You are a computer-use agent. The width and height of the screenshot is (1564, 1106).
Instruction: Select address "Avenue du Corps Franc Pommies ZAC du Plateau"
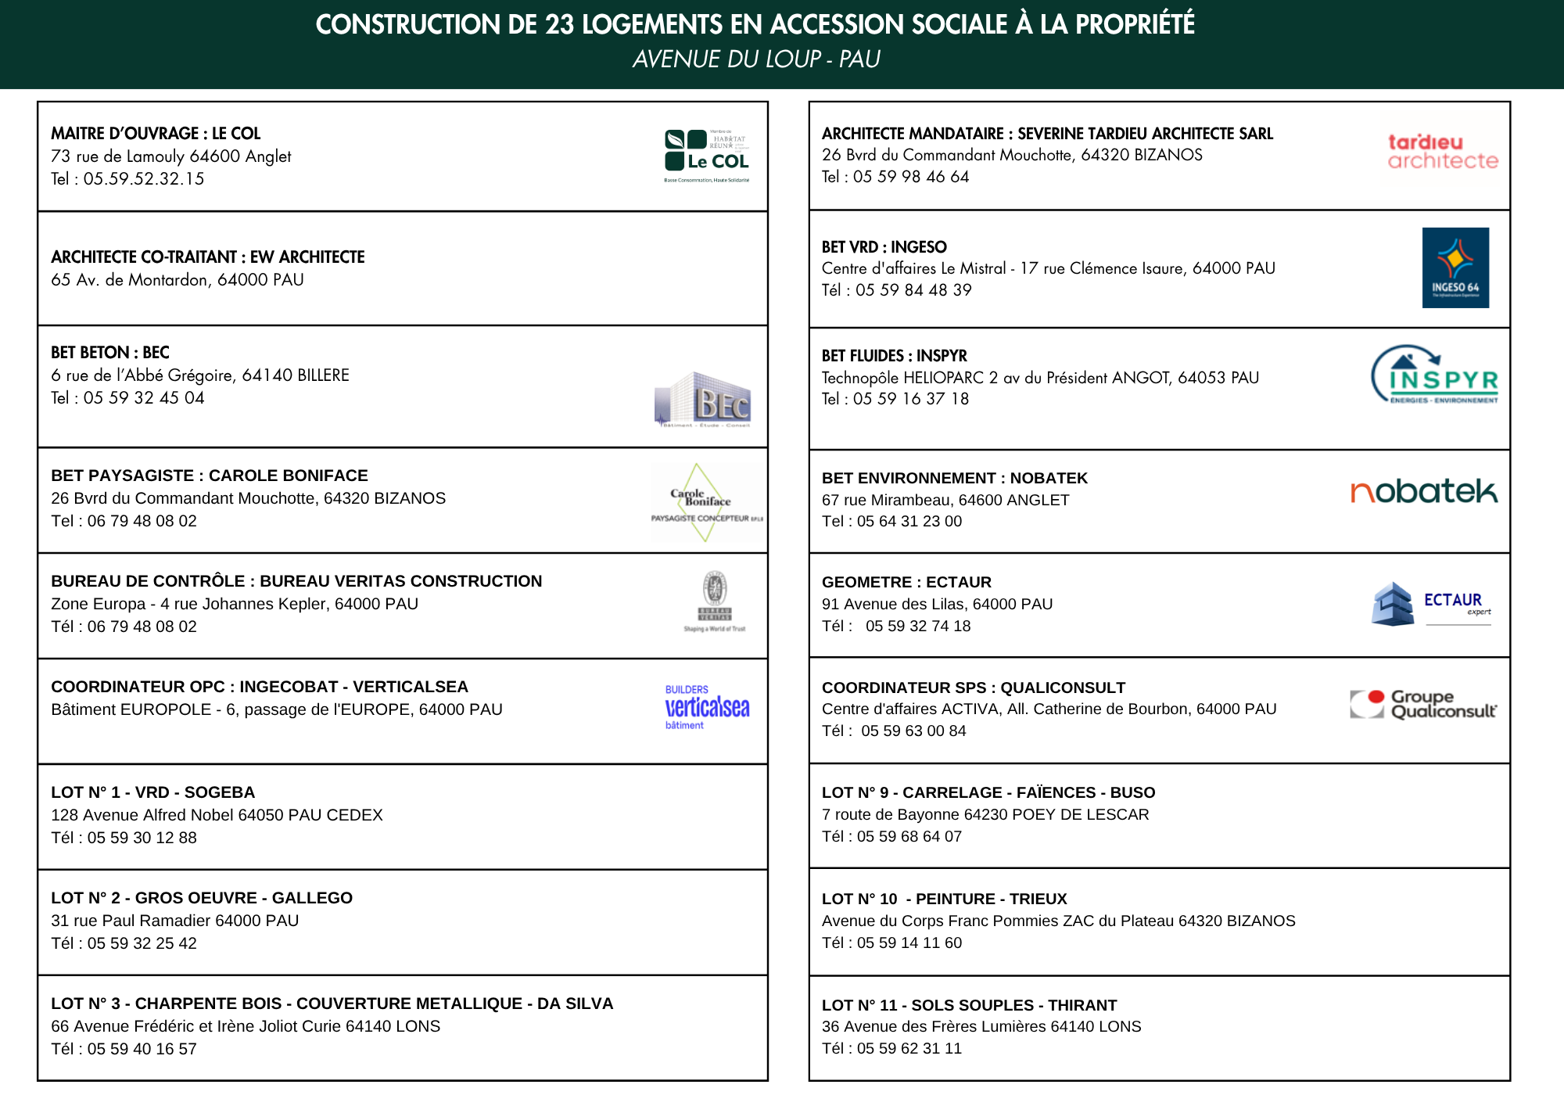click(x=998, y=921)
